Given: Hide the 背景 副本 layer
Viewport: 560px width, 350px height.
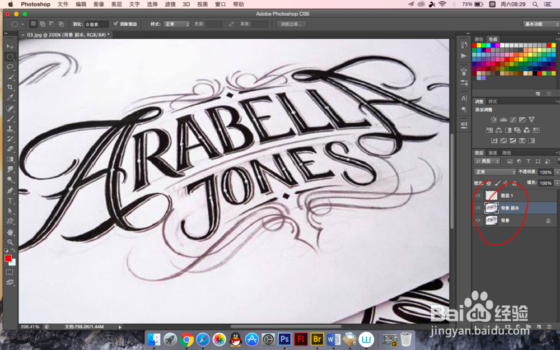Looking at the screenshot, I should (478, 208).
